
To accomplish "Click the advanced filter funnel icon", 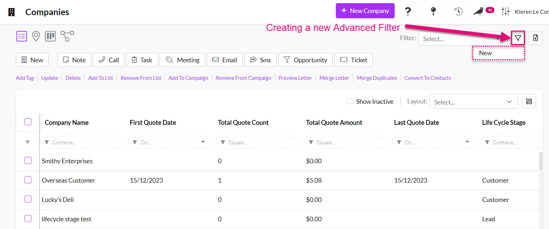I will 518,38.
